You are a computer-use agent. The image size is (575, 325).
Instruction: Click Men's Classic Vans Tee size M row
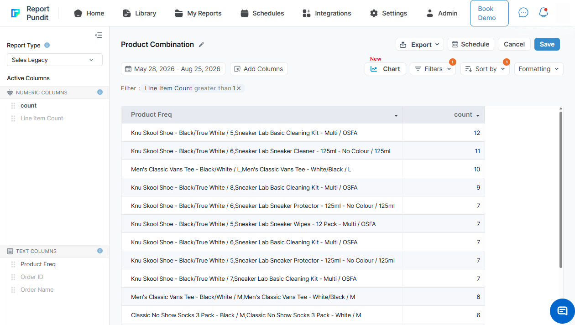tap(303, 297)
